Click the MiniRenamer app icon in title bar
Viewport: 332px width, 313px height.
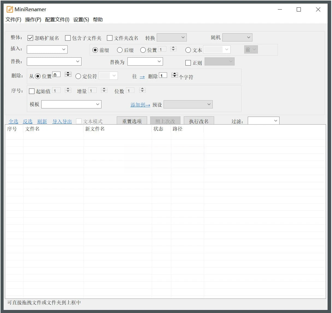10,9
